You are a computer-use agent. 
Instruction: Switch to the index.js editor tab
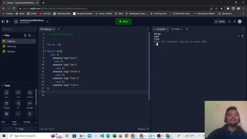tap(47, 29)
